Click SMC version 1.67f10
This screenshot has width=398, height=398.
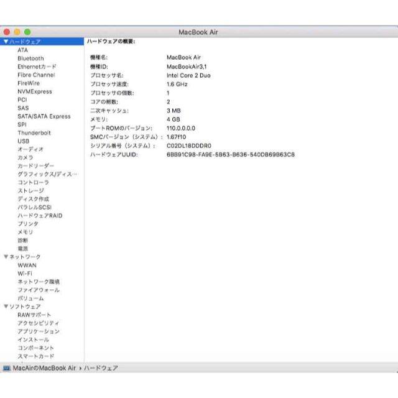[176, 137]
